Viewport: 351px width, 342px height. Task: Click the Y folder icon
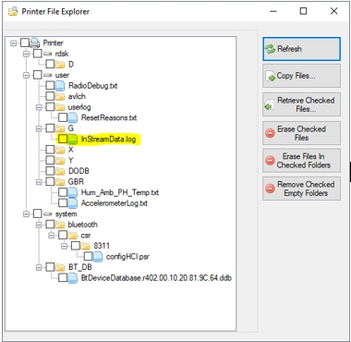tap(60, 161)
